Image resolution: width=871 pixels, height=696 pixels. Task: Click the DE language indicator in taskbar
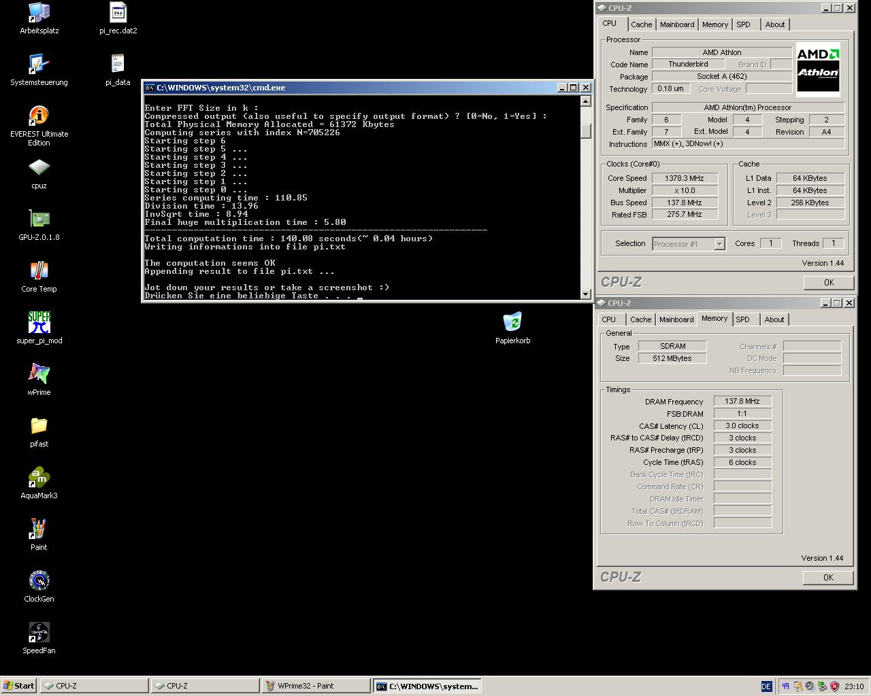pyautogui.click(x=766, y=686)
